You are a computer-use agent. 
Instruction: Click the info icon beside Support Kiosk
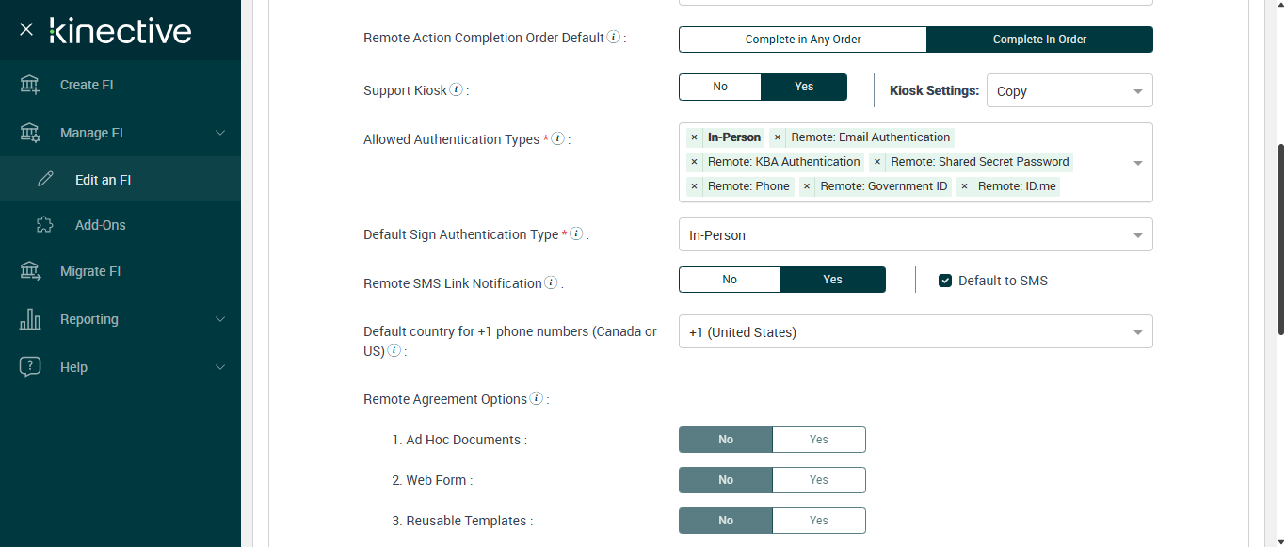click(457, 90)
